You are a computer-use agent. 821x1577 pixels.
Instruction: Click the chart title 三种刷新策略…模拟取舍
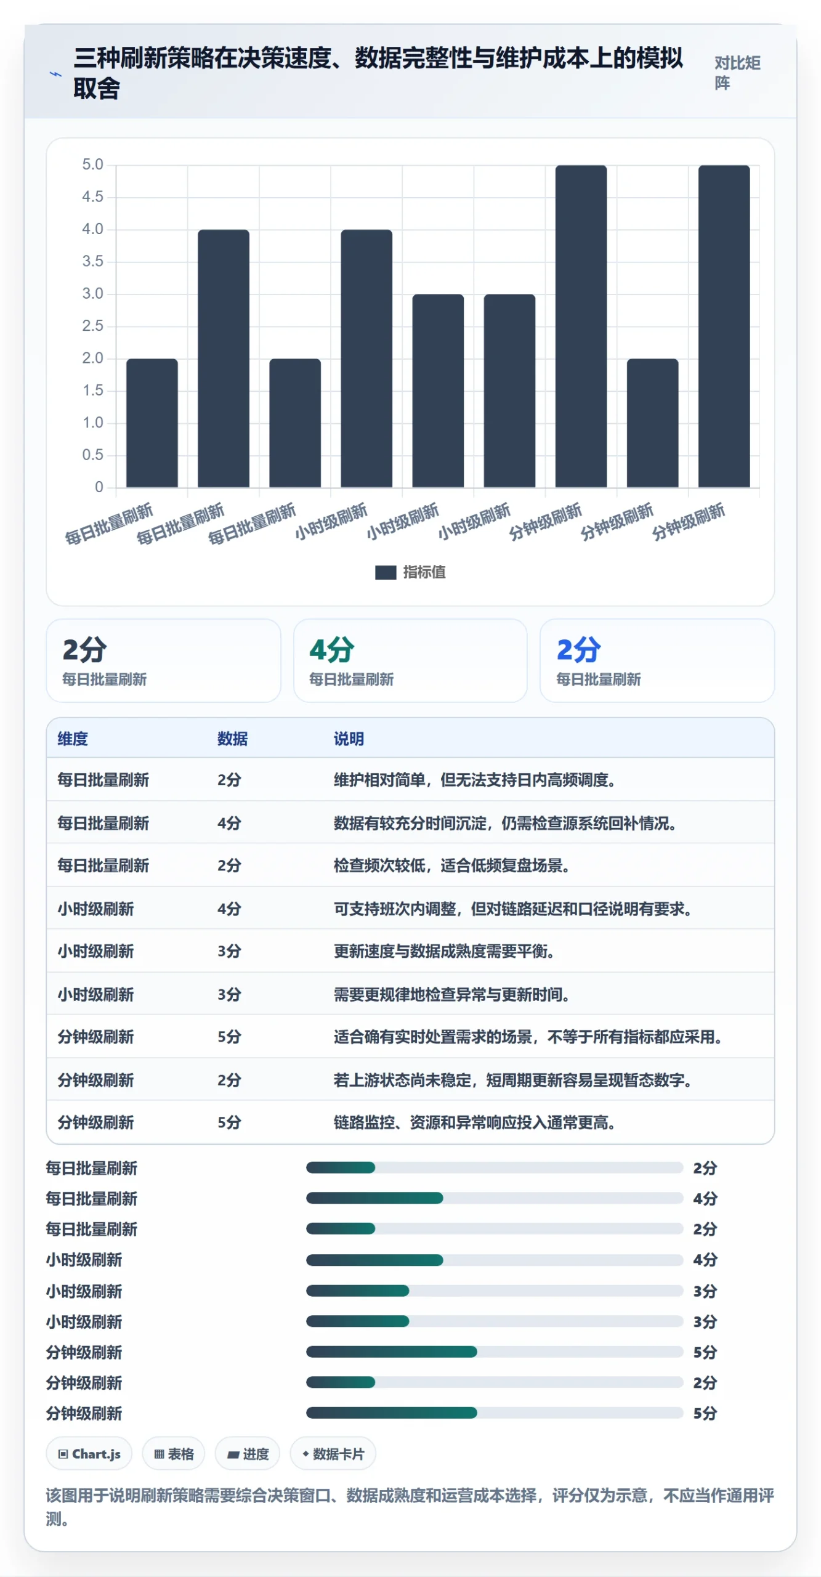pos(378,73)
